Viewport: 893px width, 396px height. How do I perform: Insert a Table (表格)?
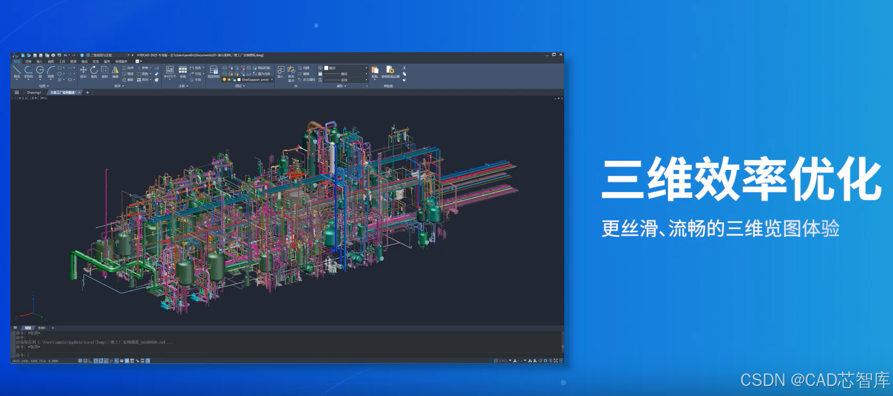[x=182, y=72]
